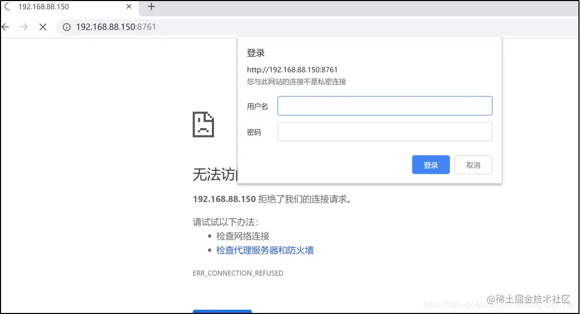Open the 检查代理服务器和防火墙 link
580x314 pixels.
coord(264,250)
